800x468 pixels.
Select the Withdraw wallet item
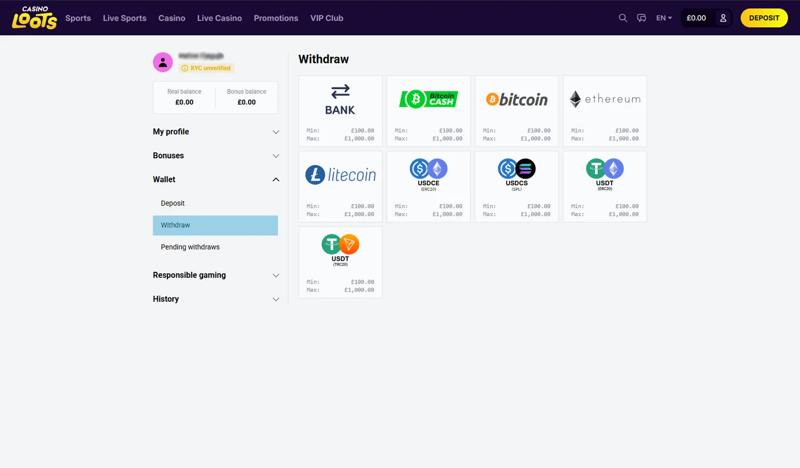215,225
